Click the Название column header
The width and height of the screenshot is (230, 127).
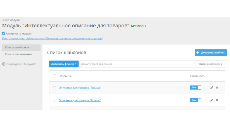(65, 76)
